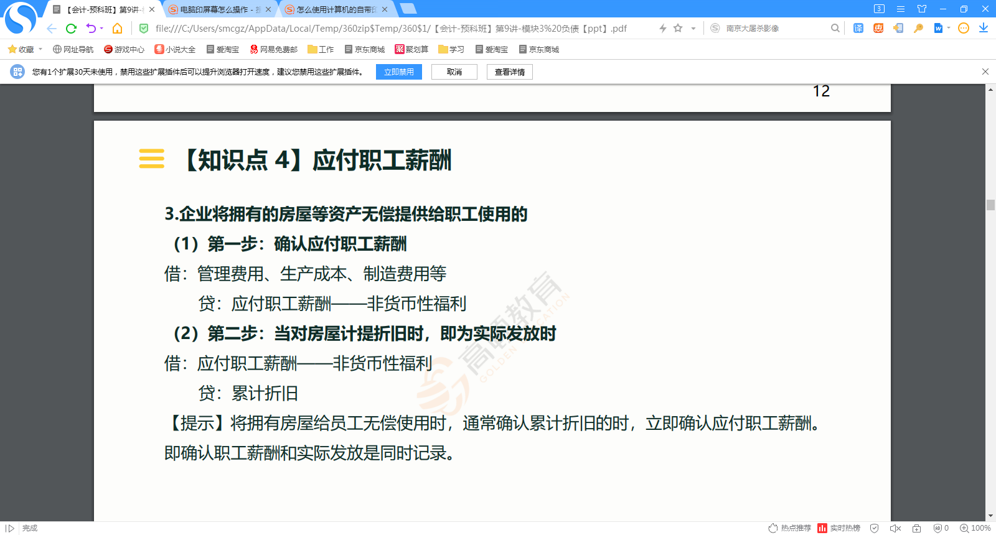Open the password key manager icon
This screenshot has height=535, width=996.
tap(918, 28)
